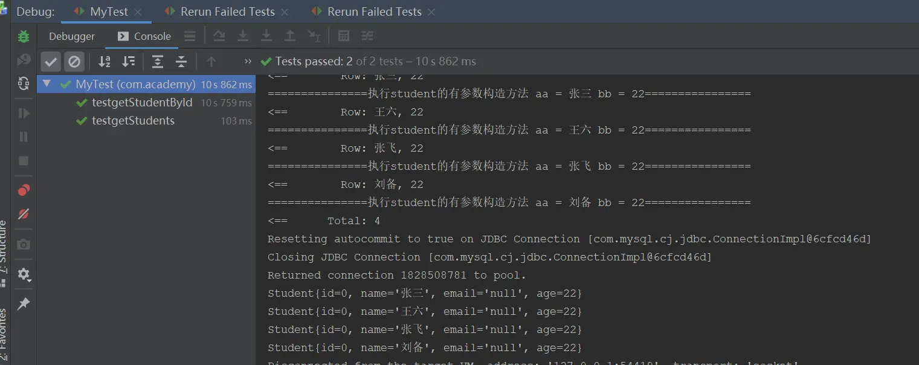Sort tests alphabetically
Image resolution: width=919 pixels, height=365 pixels.
105,61
